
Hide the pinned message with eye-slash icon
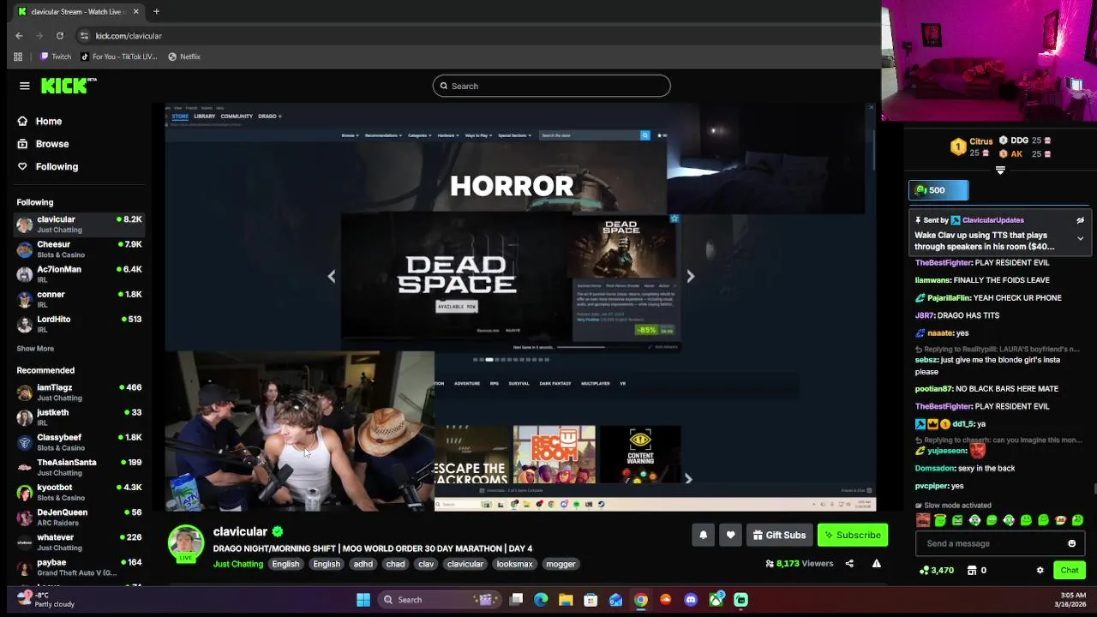coord(1080,220)
